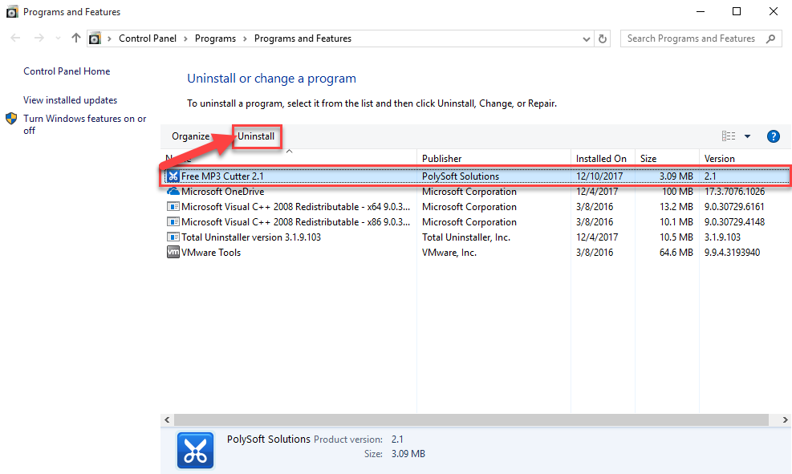Click the OneDrive cloud icon
792x474 pixels.
(173, 192)
